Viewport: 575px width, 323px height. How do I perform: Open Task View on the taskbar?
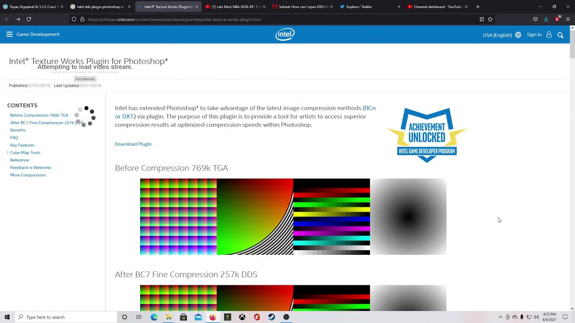click(x=139, y=317)
